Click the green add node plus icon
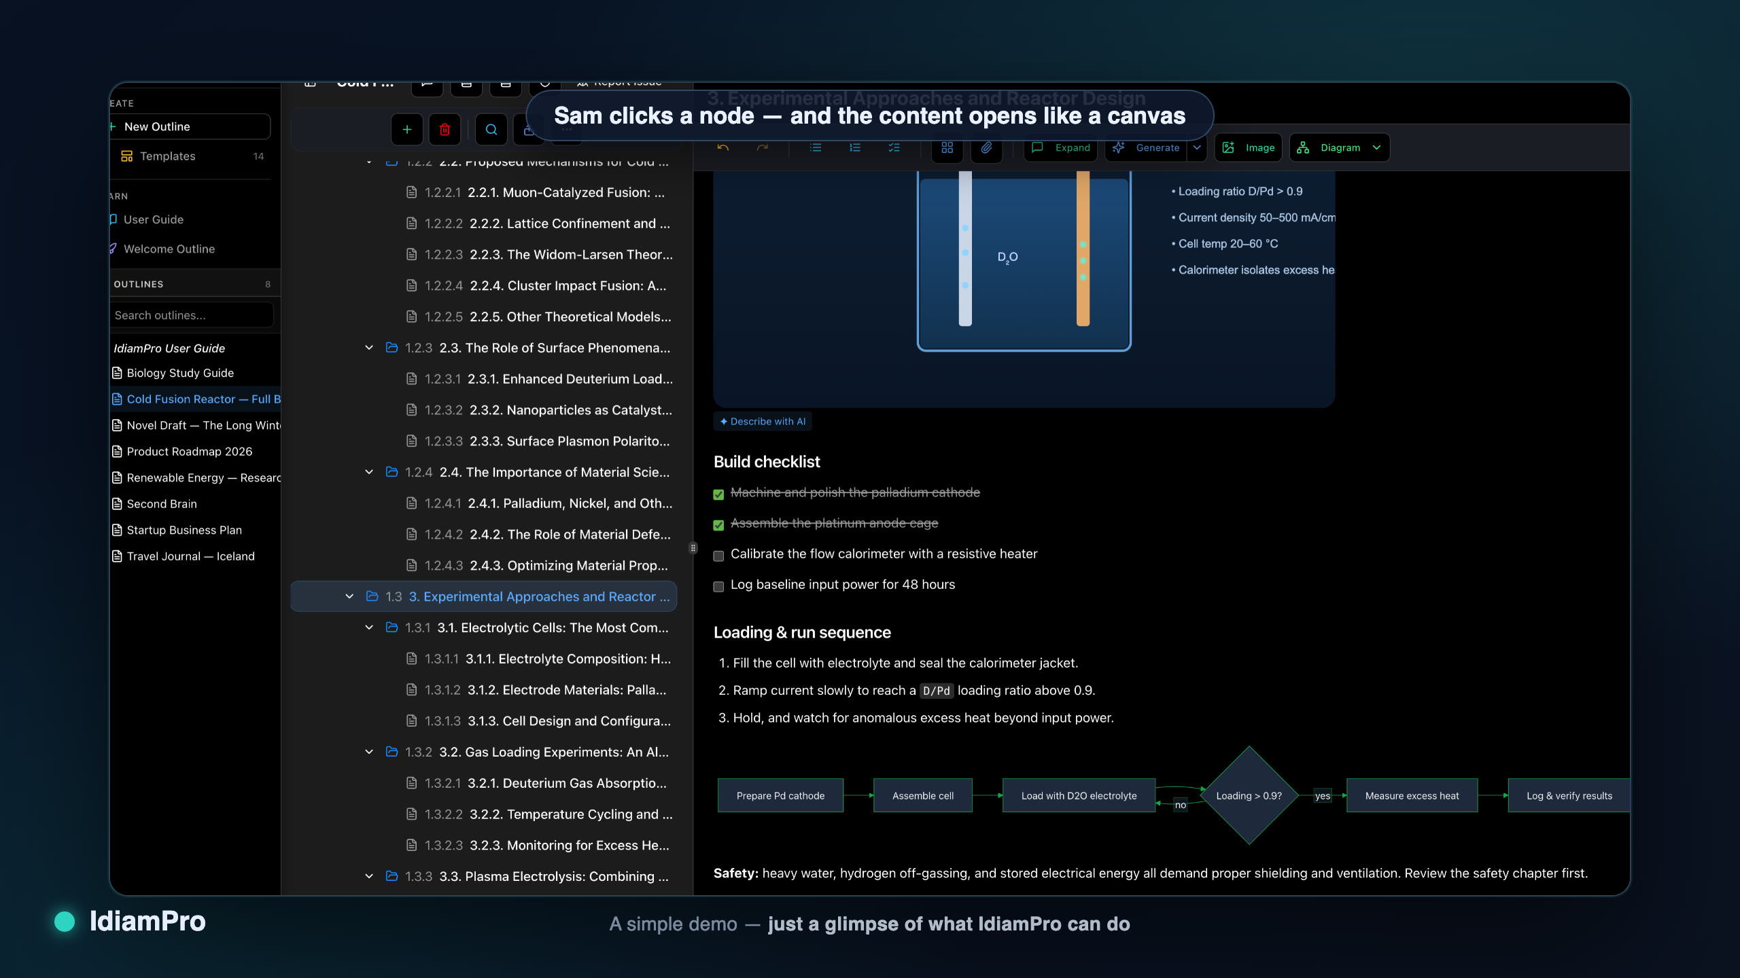The height and width of the screenshot is (978, 1740). (406, 130)
